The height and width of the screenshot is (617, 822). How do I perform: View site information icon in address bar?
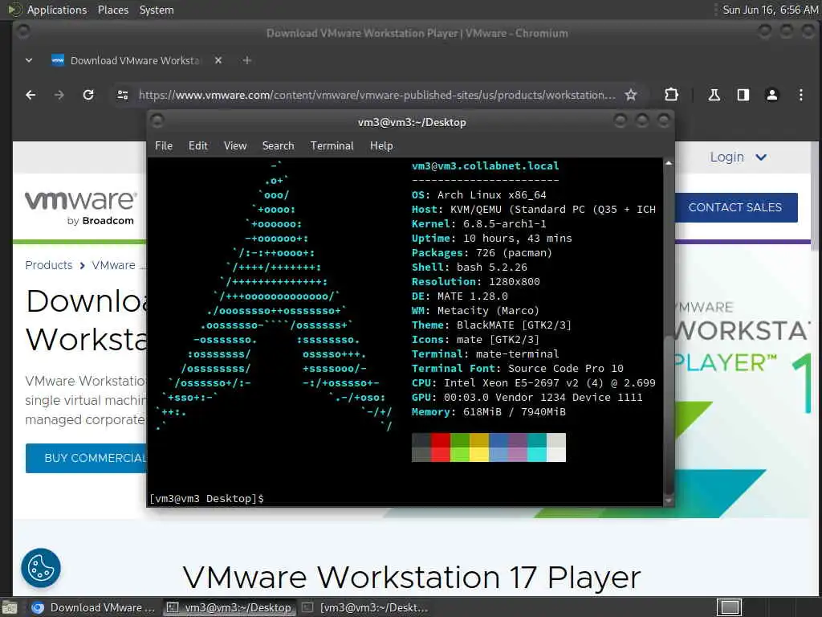coord(123,95)
